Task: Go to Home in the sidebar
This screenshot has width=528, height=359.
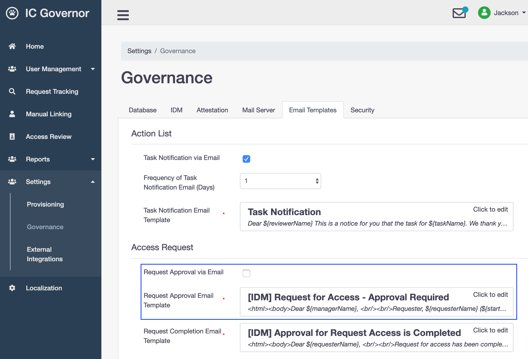Action: 35,46
